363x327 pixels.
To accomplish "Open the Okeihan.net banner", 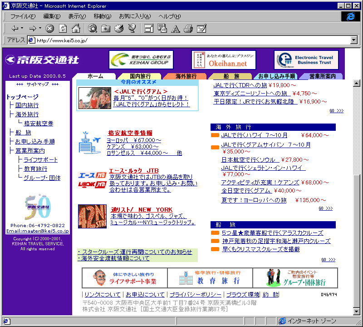I will pos(224,60).
